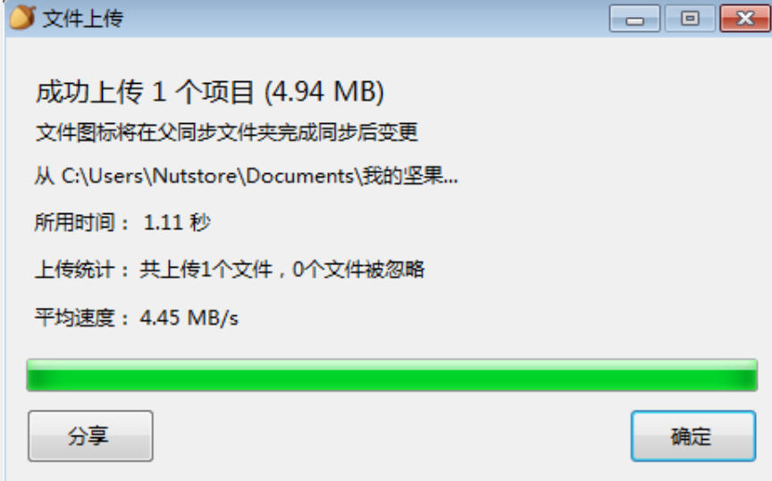This screenshot has width=772, height=481.
Task: Click the 文件上传 window title text
Action: point(83,19)
